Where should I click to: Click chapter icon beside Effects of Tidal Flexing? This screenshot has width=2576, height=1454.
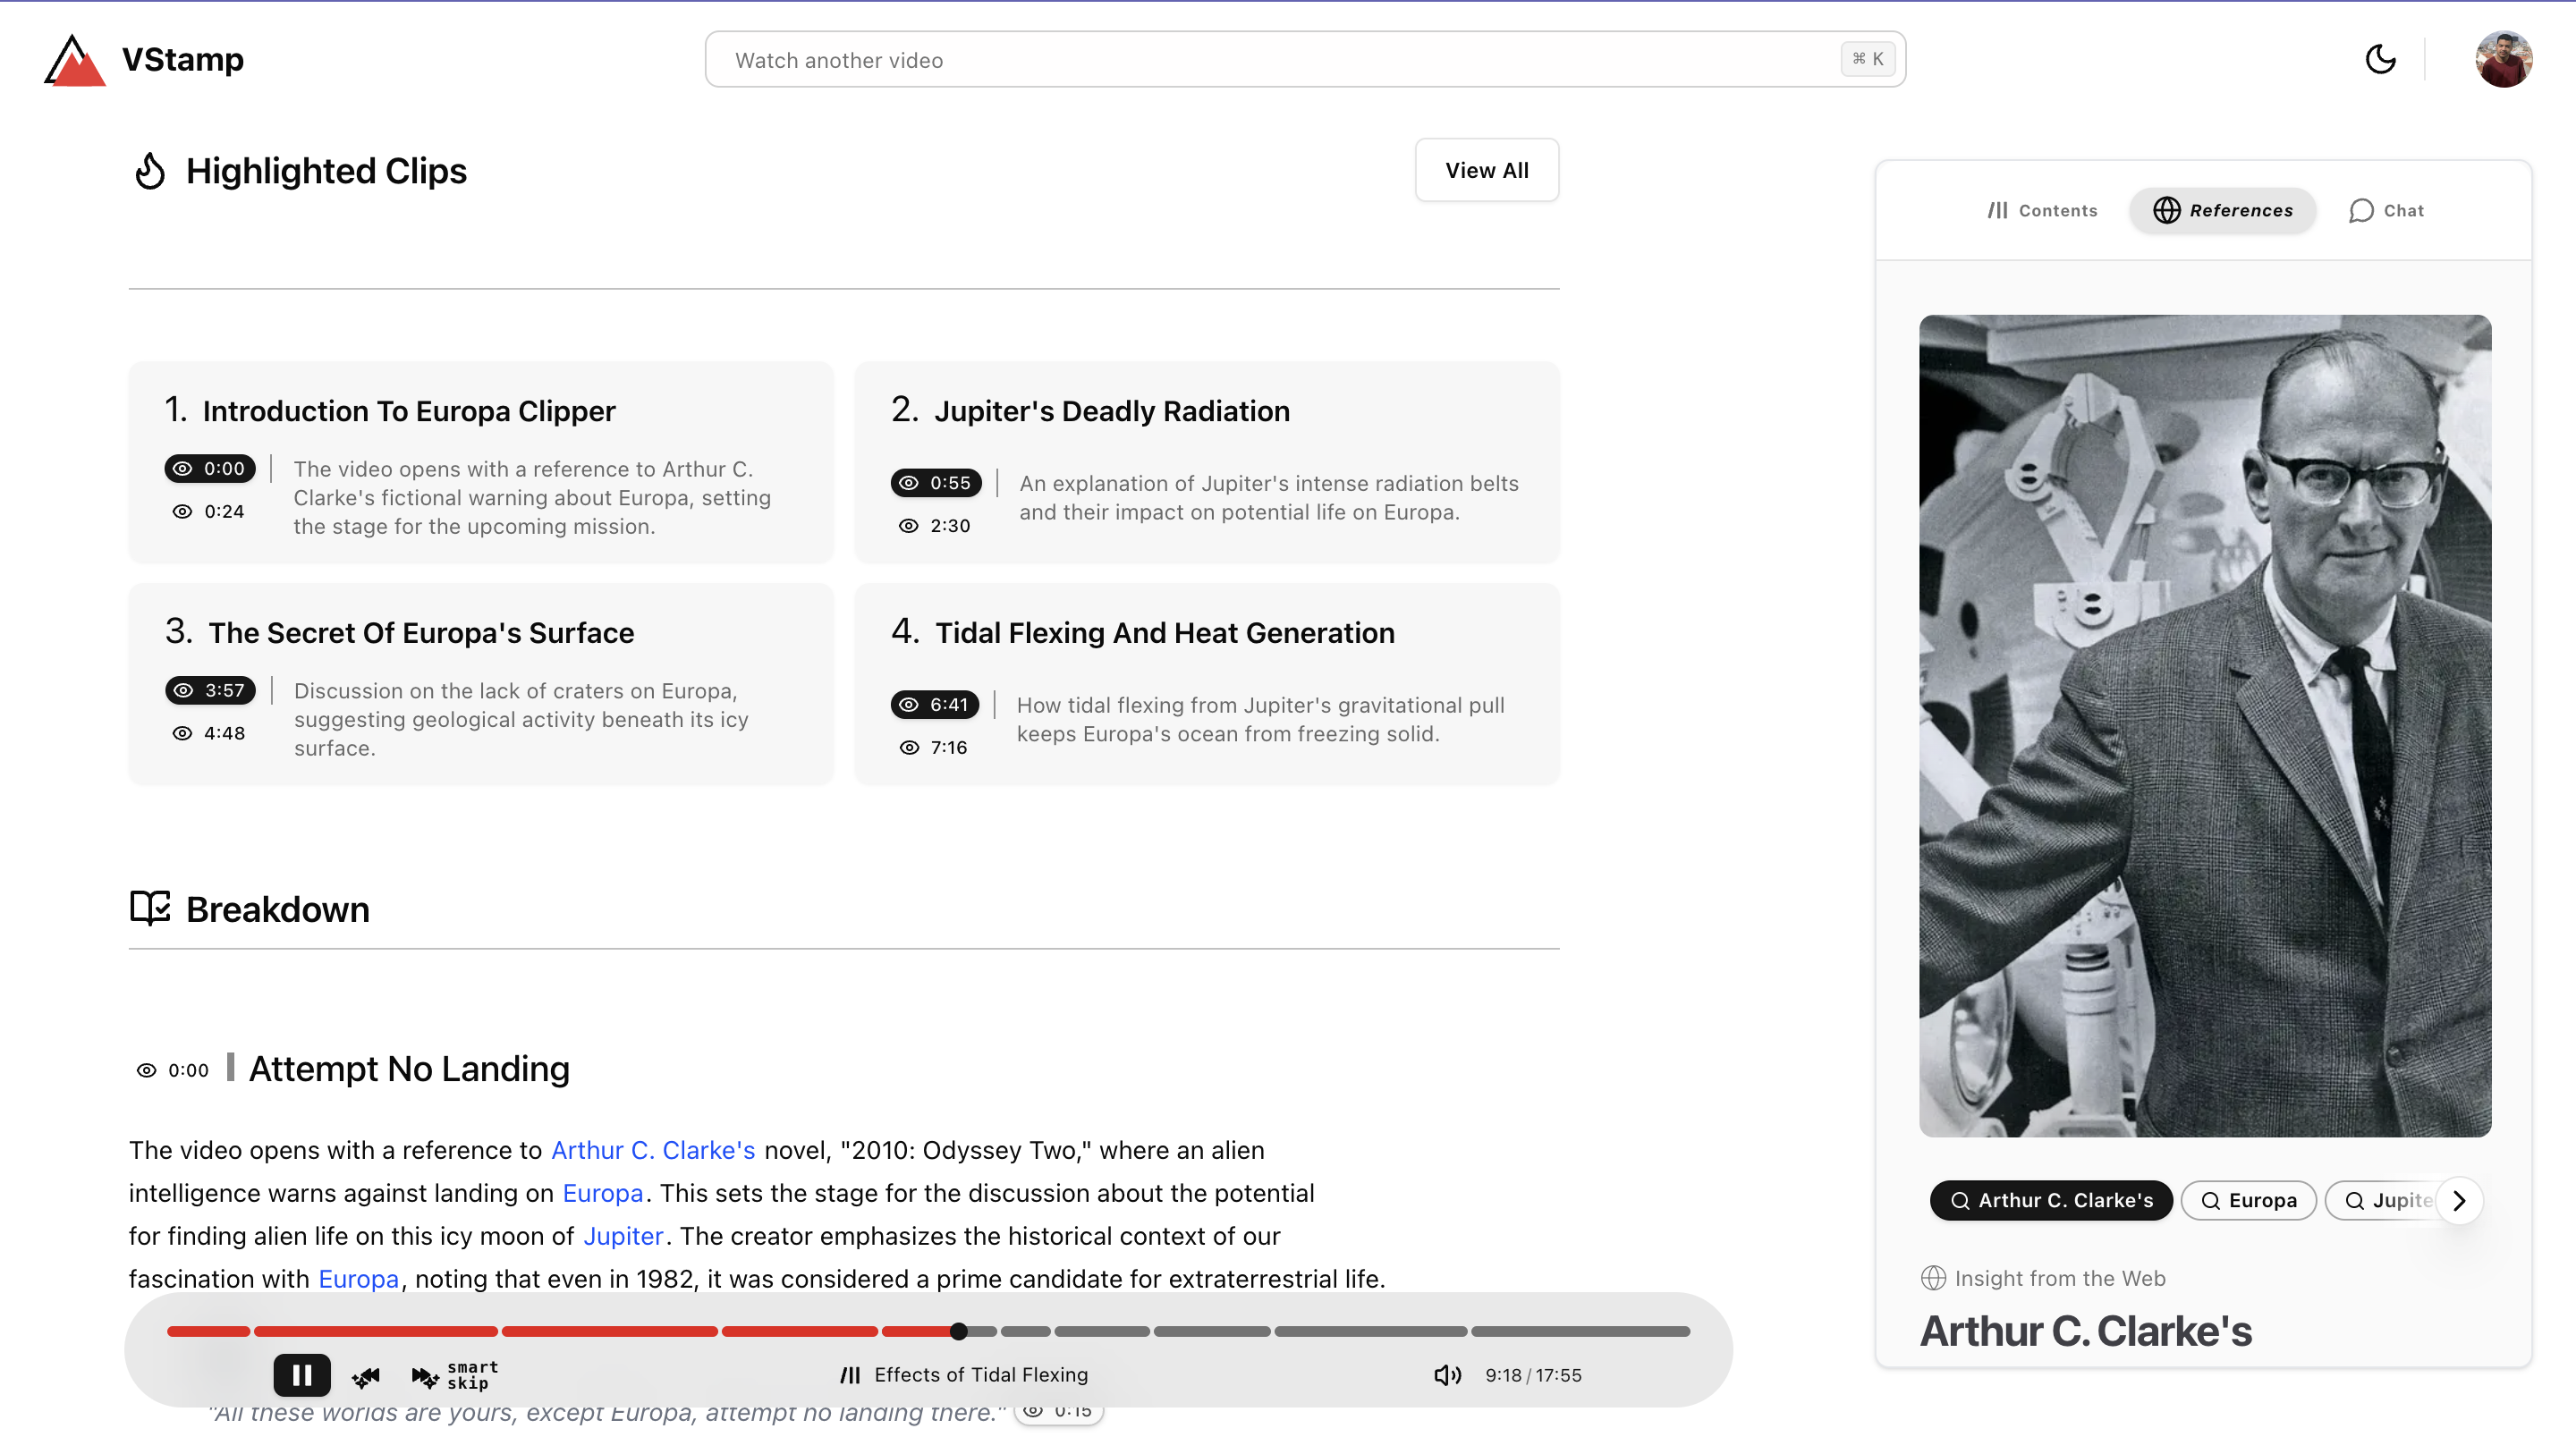850,1375
